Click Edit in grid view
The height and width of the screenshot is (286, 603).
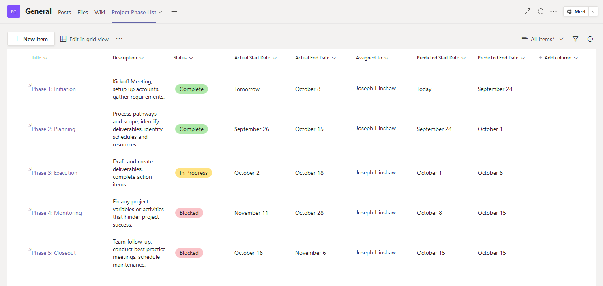85,39
